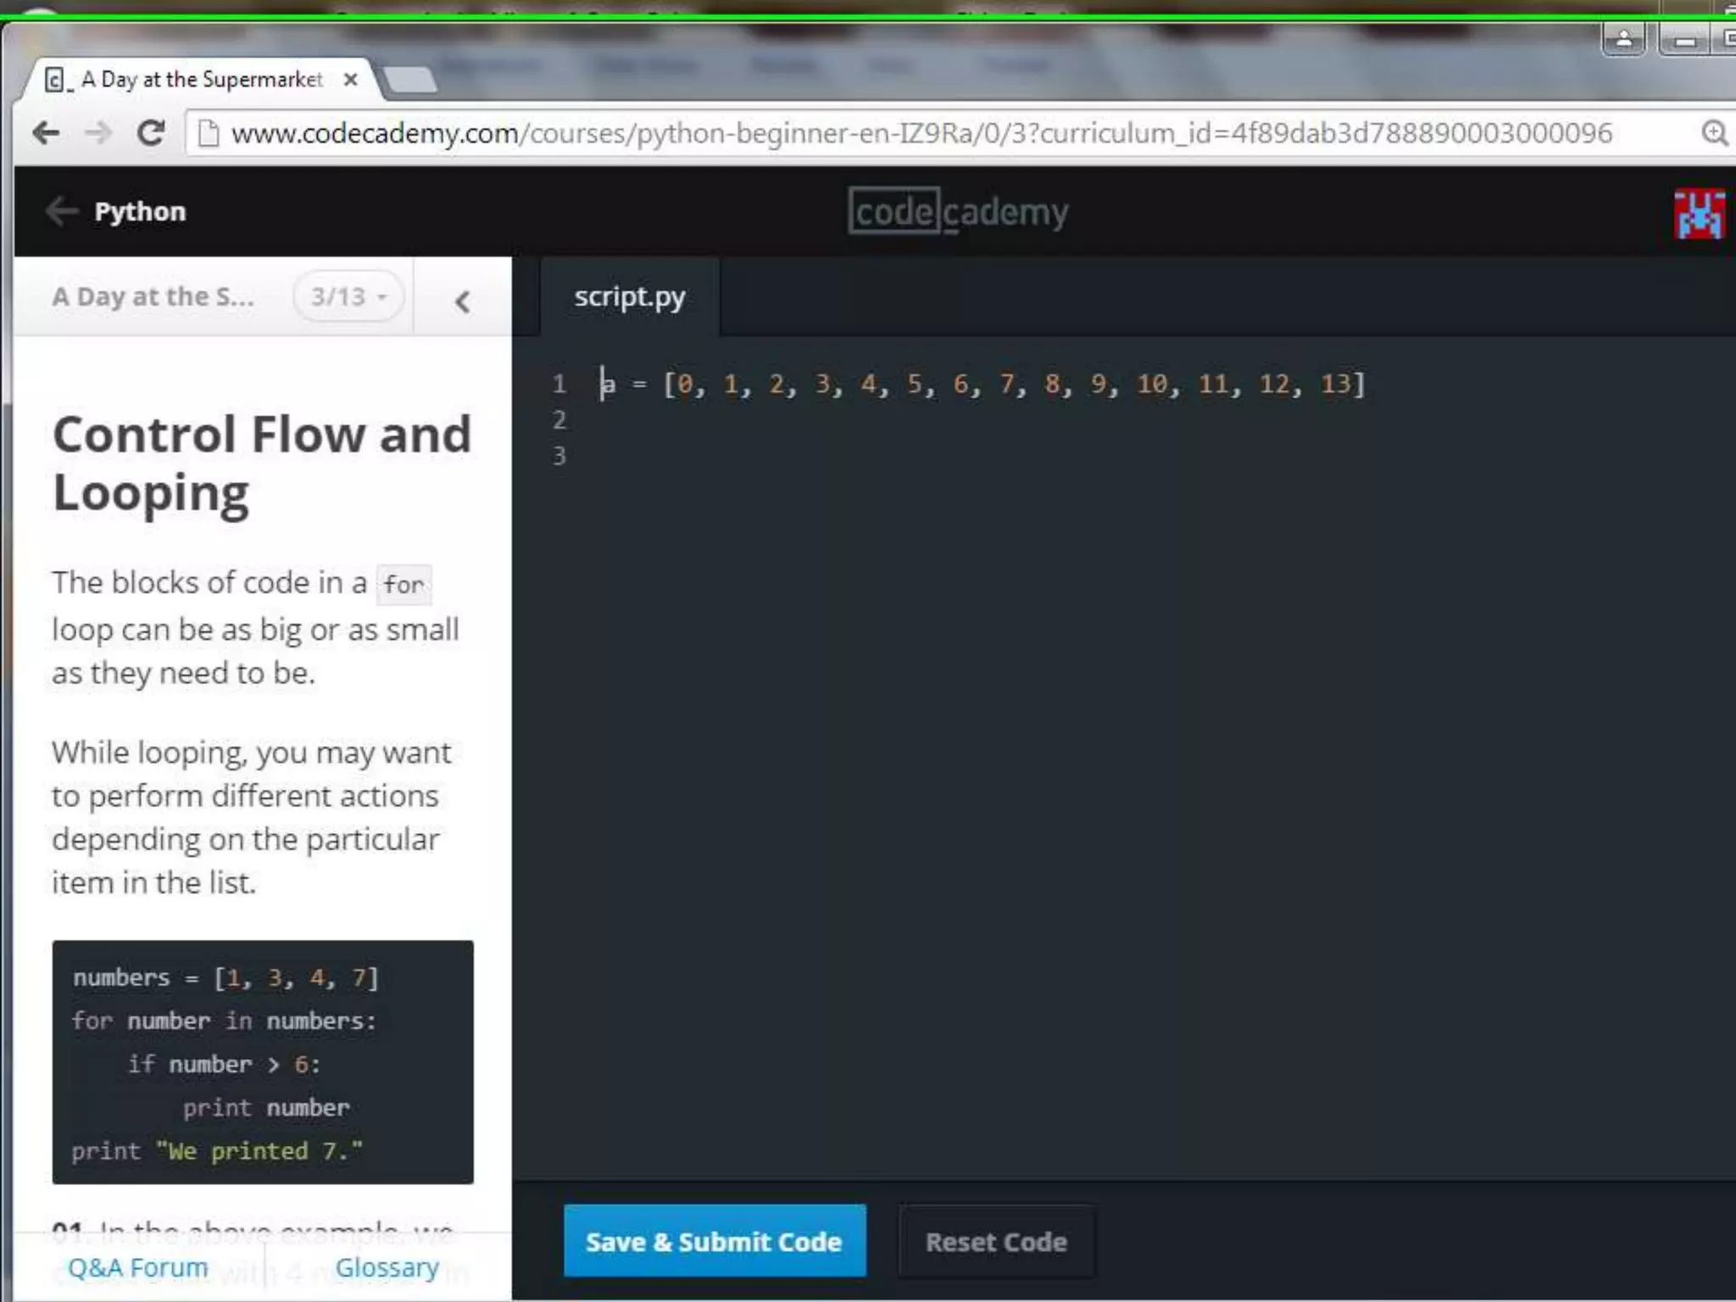Reload the page with refresh icon
This screenshot has width=1736, height=1302.
pyautogui.click(x=151, y=133)
